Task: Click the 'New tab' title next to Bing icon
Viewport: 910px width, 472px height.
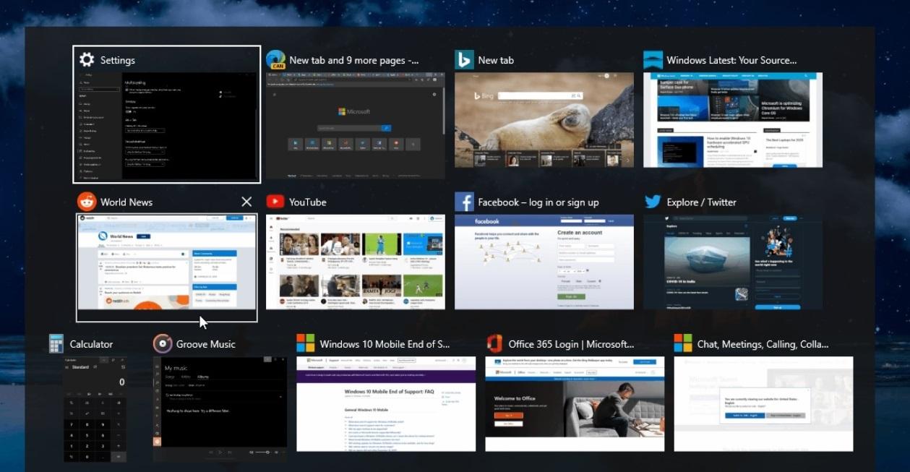Action: coord(496,60)
